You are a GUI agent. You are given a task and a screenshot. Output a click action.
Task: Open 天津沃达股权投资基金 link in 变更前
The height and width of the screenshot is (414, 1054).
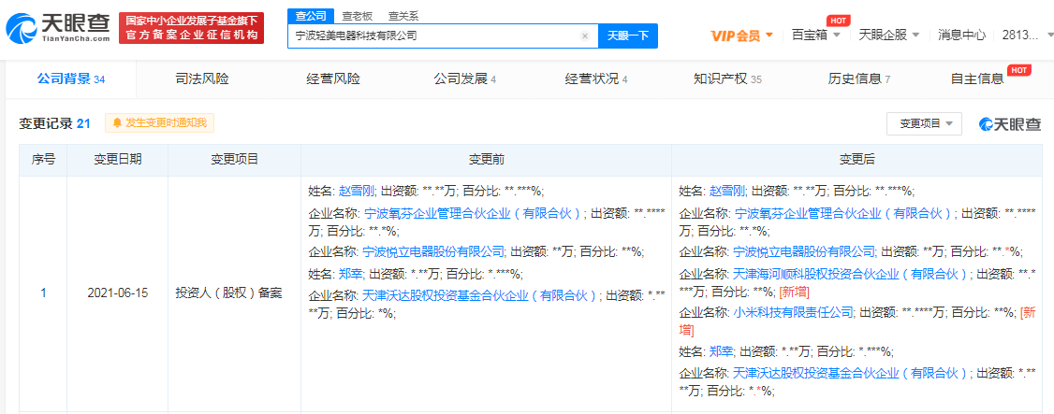coord(481,296)
